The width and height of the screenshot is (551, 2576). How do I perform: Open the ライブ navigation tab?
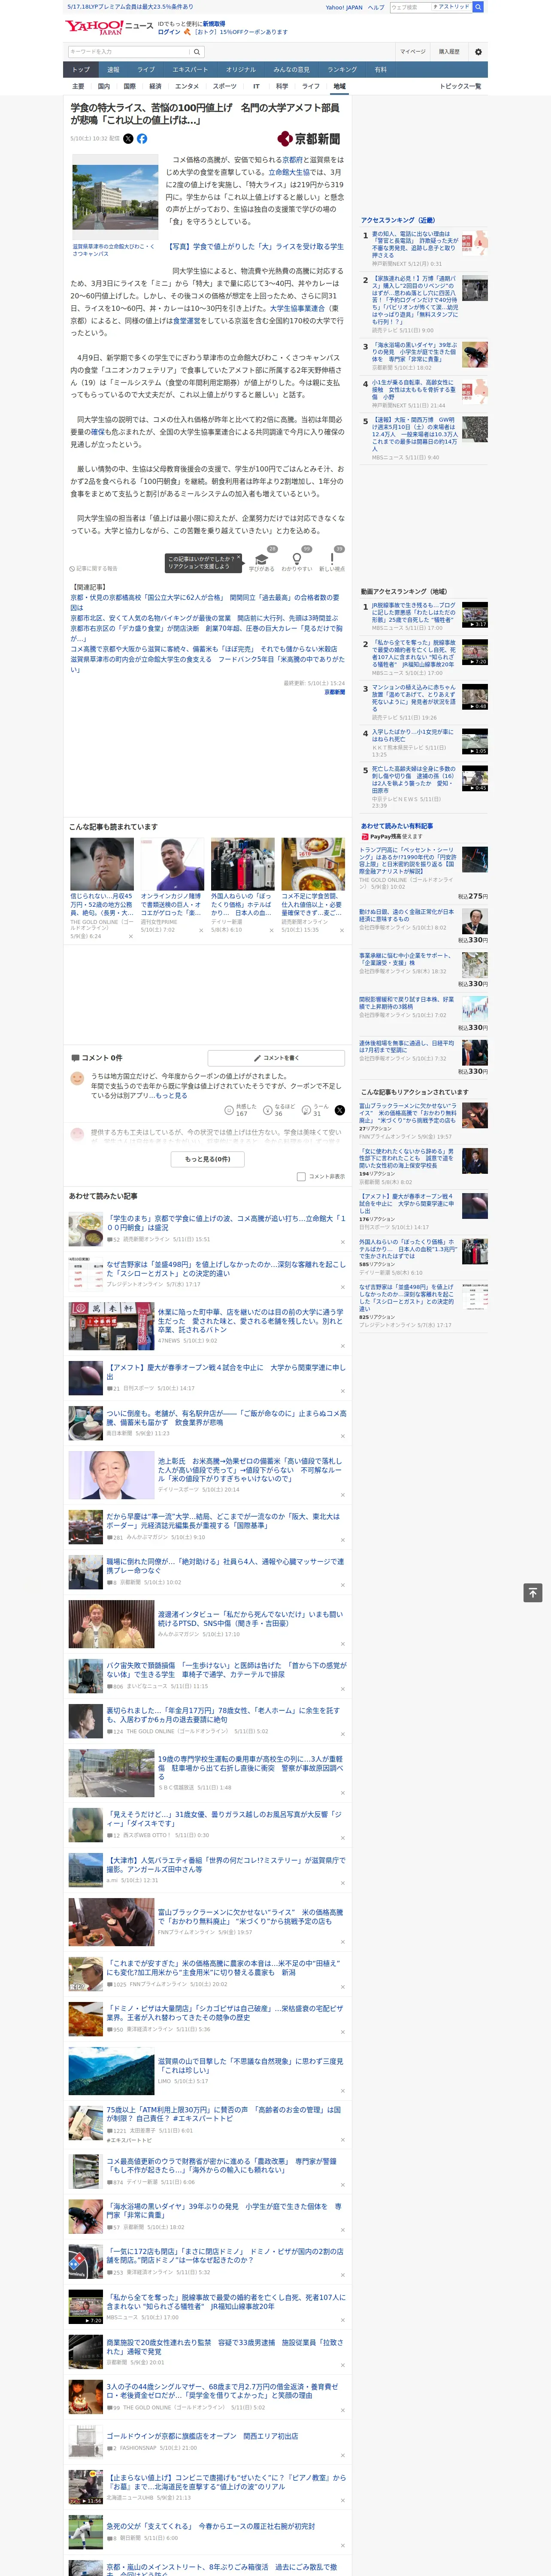click(146, 70)
